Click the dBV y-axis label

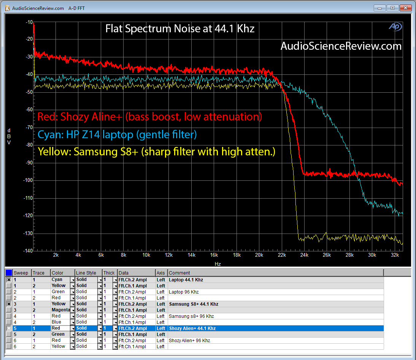tap(9, 136)
